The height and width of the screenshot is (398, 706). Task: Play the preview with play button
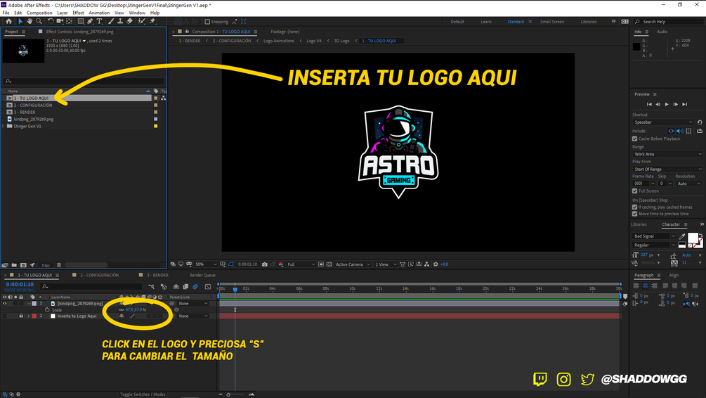[x=667, y=104]
